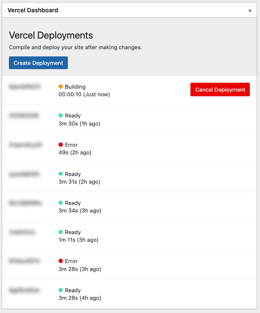Select 'Ready' label above 3m 34s
Image resolution: width=260 pixels, height=313 pixels.
point(73,203)
